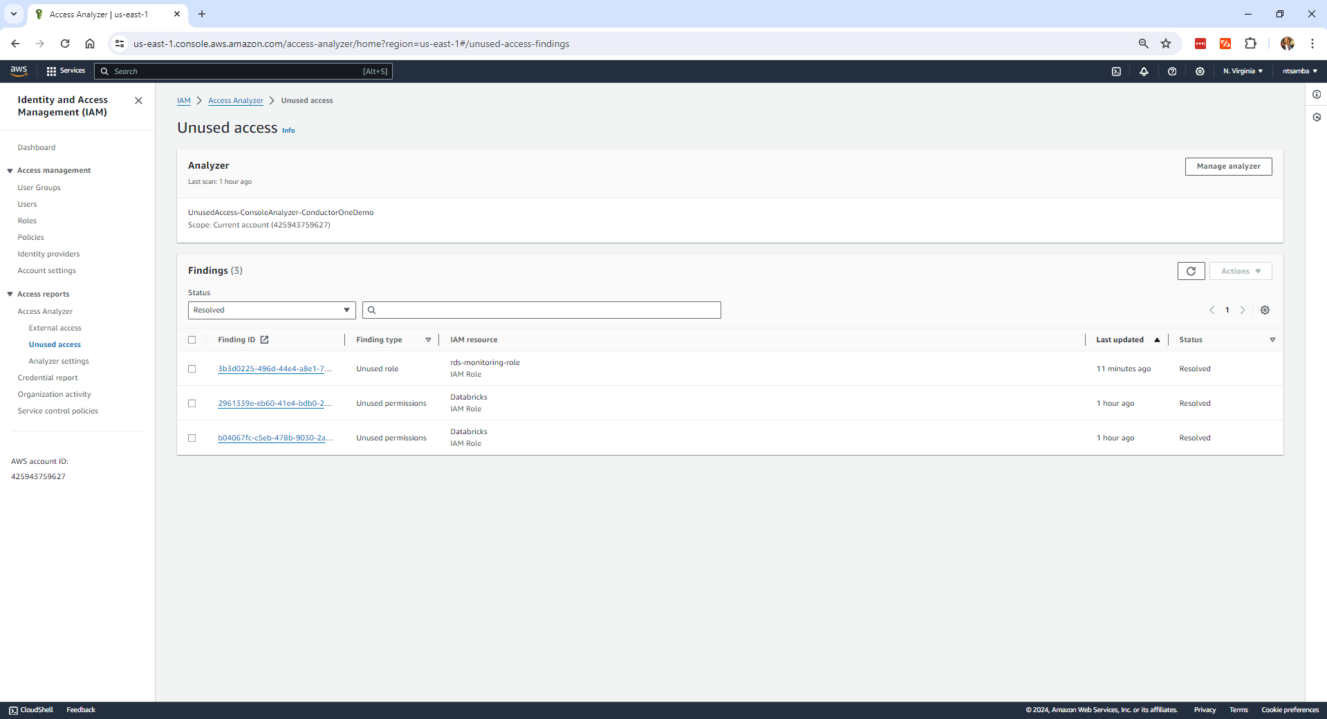Open the N. Virginia region selector
The width and height of the screenshot is (1327, 719).
click(x=1243, y=71)
